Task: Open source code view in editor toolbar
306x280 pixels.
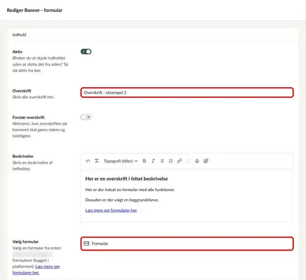Action: 88,161
